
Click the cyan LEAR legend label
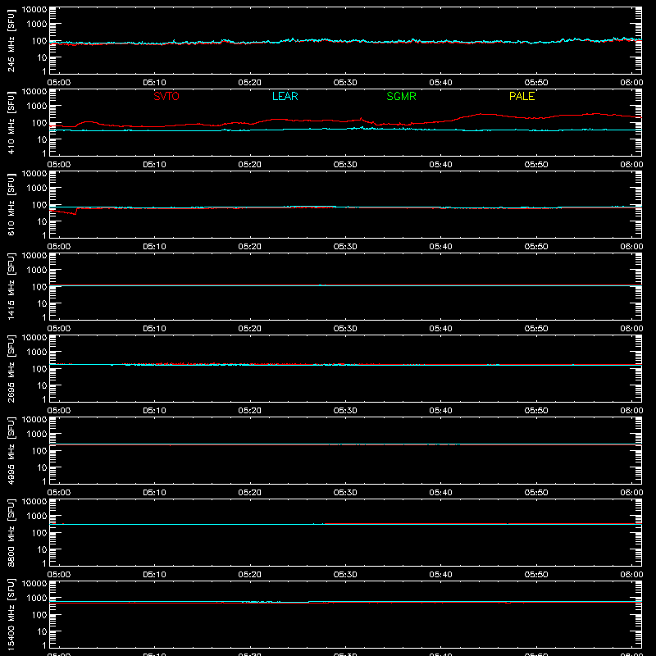pyautogui.click(x=285, y=96)
